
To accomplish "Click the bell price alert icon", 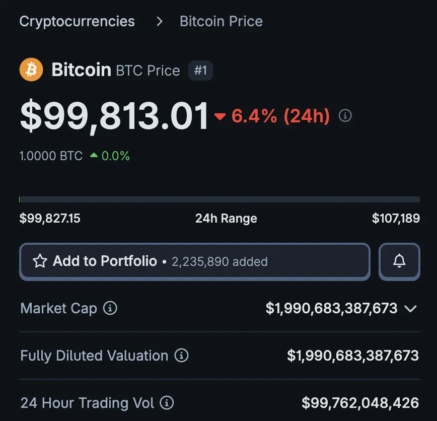I will pos(399,261).
